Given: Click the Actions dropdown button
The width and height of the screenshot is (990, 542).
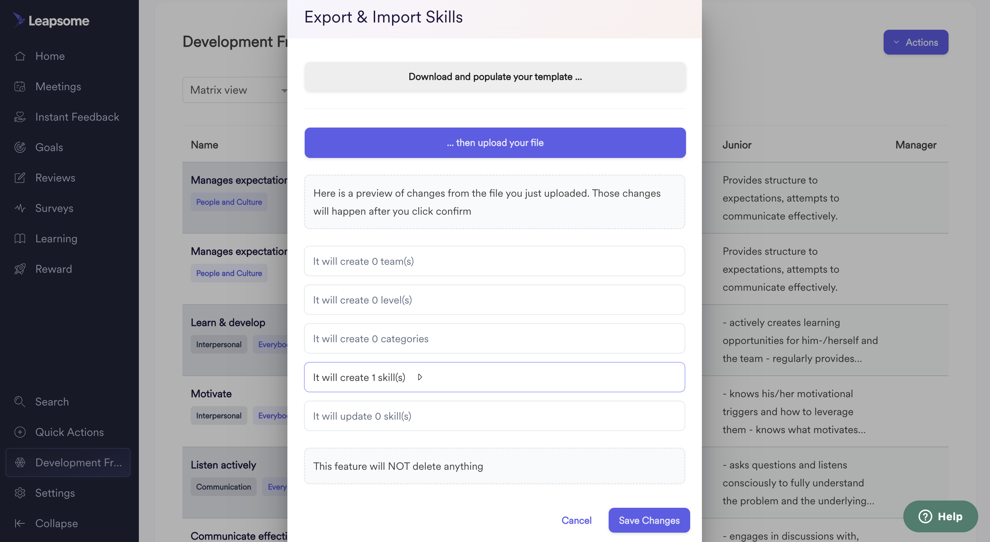Looking at the screenshot, I should [x=916, y=41].
